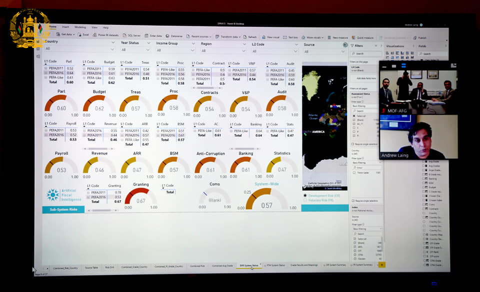Open the Dataverse connector
480x292 pixels.
[x=174, y=36]
